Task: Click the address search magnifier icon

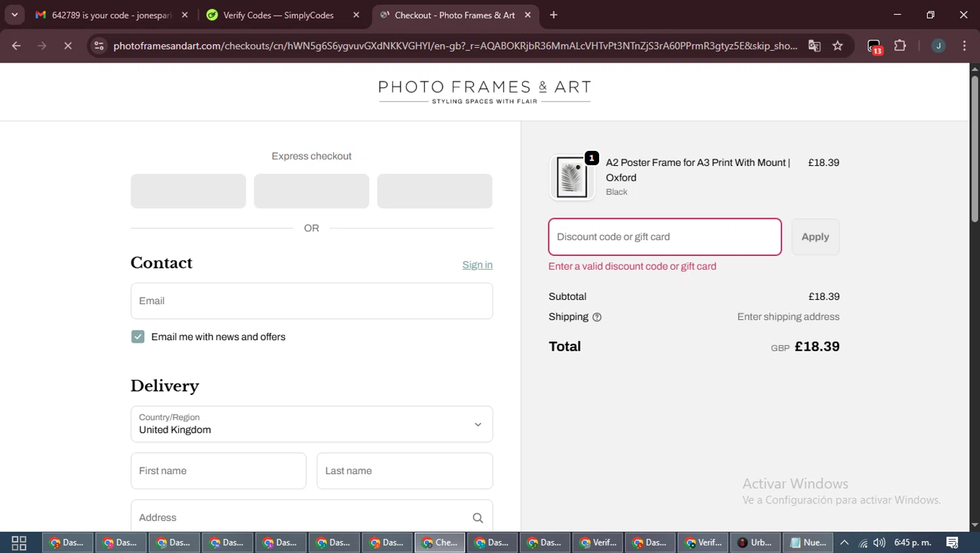Action: pyautogui.click(x=478, y=518)
